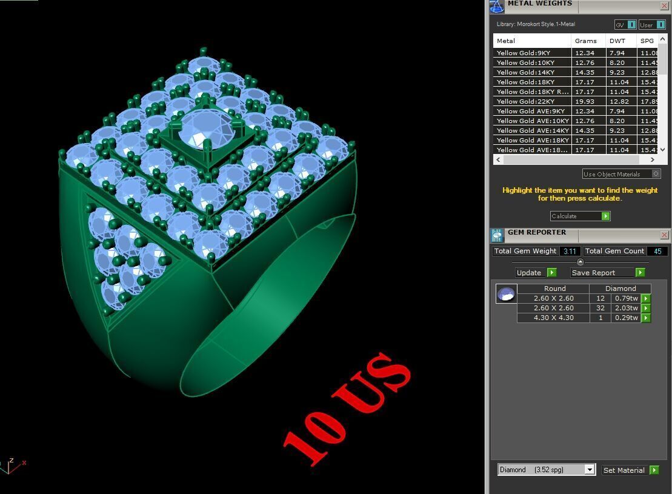Image resolution: width=672 pixels, height=494 pixels.
Task: Click the Diamond column header in gem table
Action: coord(620,289)
